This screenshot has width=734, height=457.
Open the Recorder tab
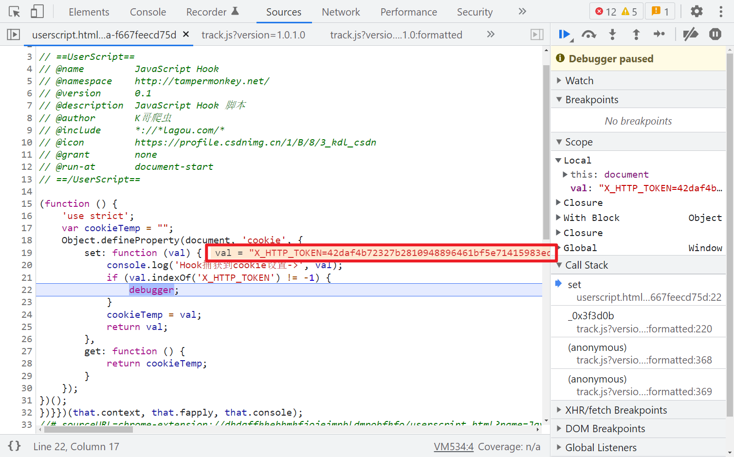(212, 12)
